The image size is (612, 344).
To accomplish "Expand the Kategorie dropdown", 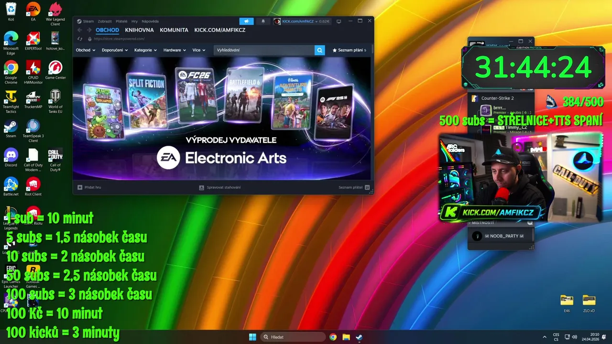I will tap(145, 50).
